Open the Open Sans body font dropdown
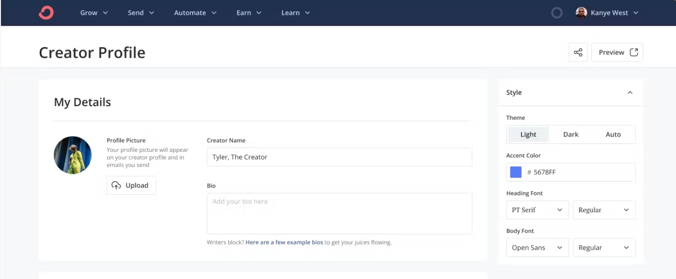676x279 pixels. 537,247
